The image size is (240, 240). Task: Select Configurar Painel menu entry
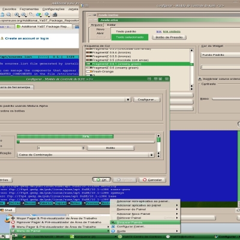click(145, 227)
